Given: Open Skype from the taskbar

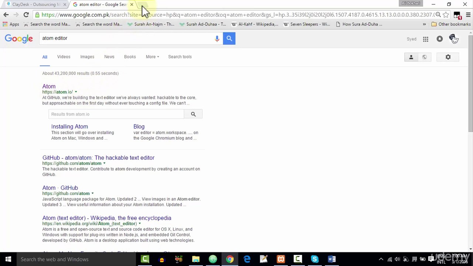Looking at the screenshot, I should [314, 259].
